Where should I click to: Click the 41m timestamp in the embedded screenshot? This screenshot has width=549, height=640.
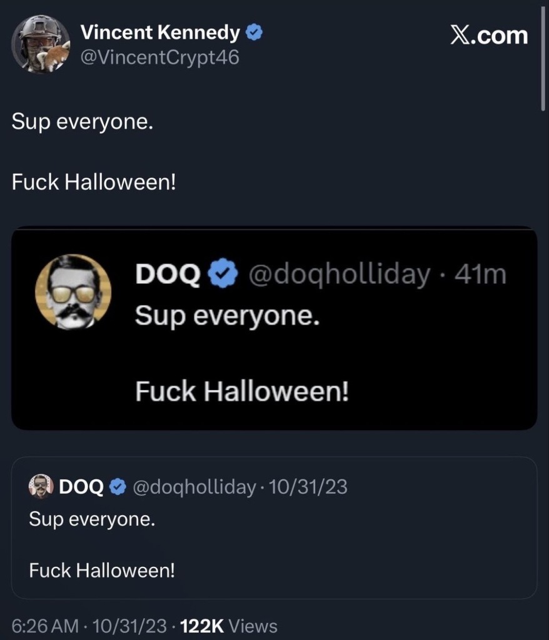click(482, 274)
